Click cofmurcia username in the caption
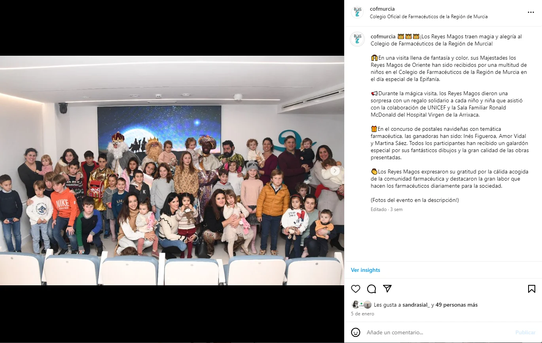The width and height of the screenshot is (542, 343). [383, 36]
